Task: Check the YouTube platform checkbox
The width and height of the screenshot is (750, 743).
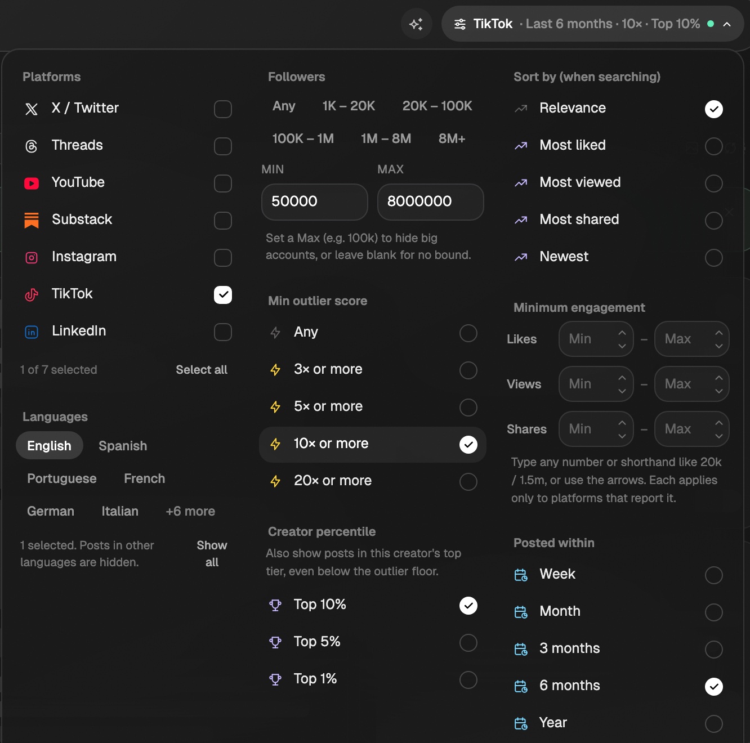Action: coord(223,183)
